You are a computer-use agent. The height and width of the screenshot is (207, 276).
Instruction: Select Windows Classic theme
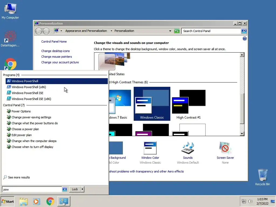pos(152,104)
